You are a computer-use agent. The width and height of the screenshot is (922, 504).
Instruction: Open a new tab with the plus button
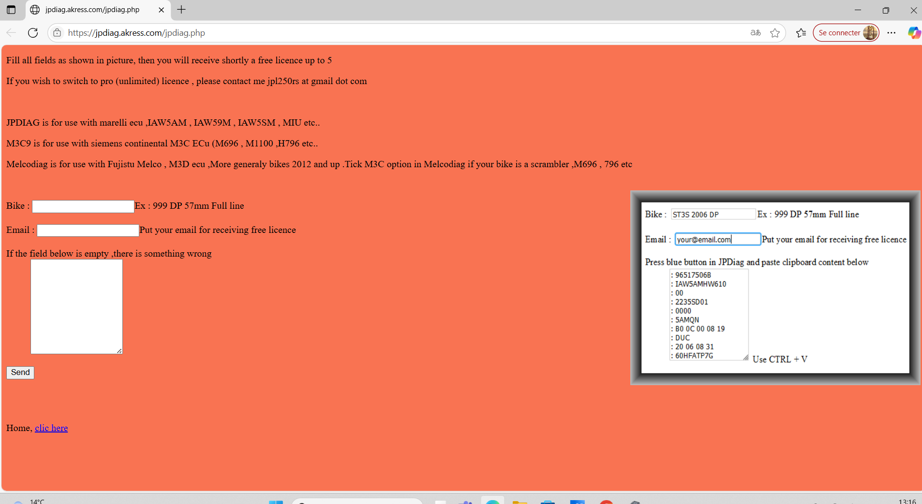181,10
